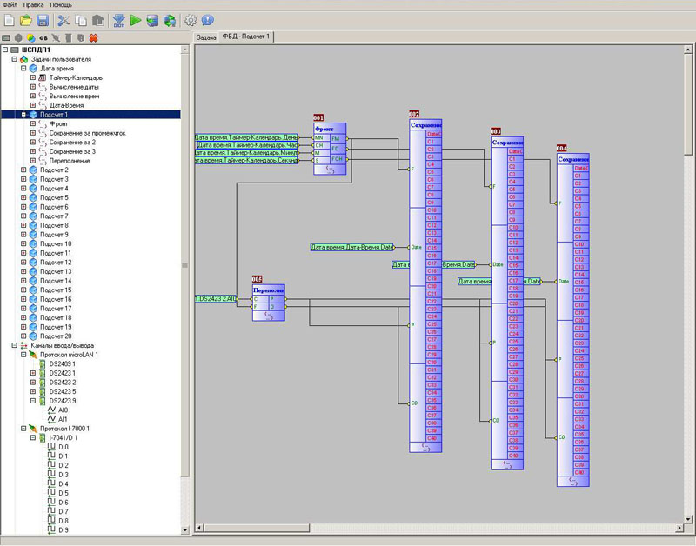696x546 pixels.
Task: Select the AI0 channel tree item
Action: click(63, 409)
